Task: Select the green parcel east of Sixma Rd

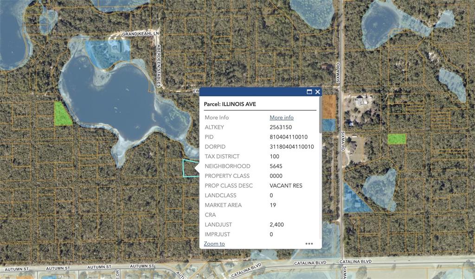Action: click(397, 139)
